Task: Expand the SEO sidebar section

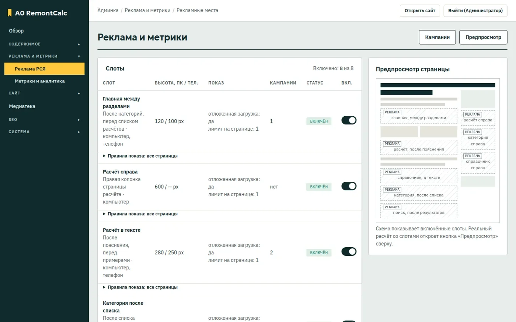Action: coord(44,120)
